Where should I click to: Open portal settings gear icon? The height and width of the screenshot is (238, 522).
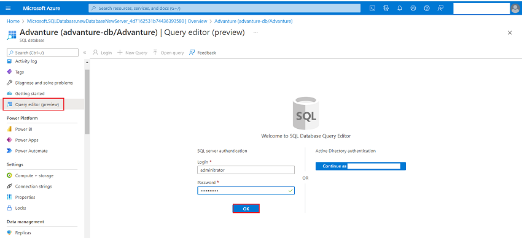[x=413, y=9]
